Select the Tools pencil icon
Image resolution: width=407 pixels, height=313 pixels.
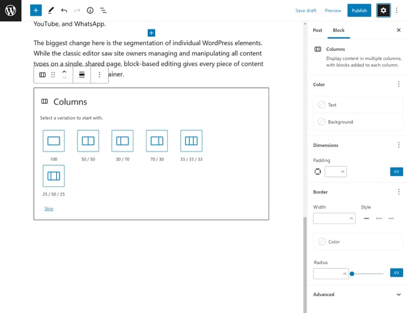tap(51, 11)
